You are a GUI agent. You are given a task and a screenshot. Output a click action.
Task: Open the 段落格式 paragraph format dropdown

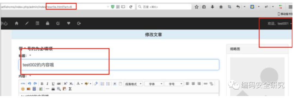pos(133,84)
